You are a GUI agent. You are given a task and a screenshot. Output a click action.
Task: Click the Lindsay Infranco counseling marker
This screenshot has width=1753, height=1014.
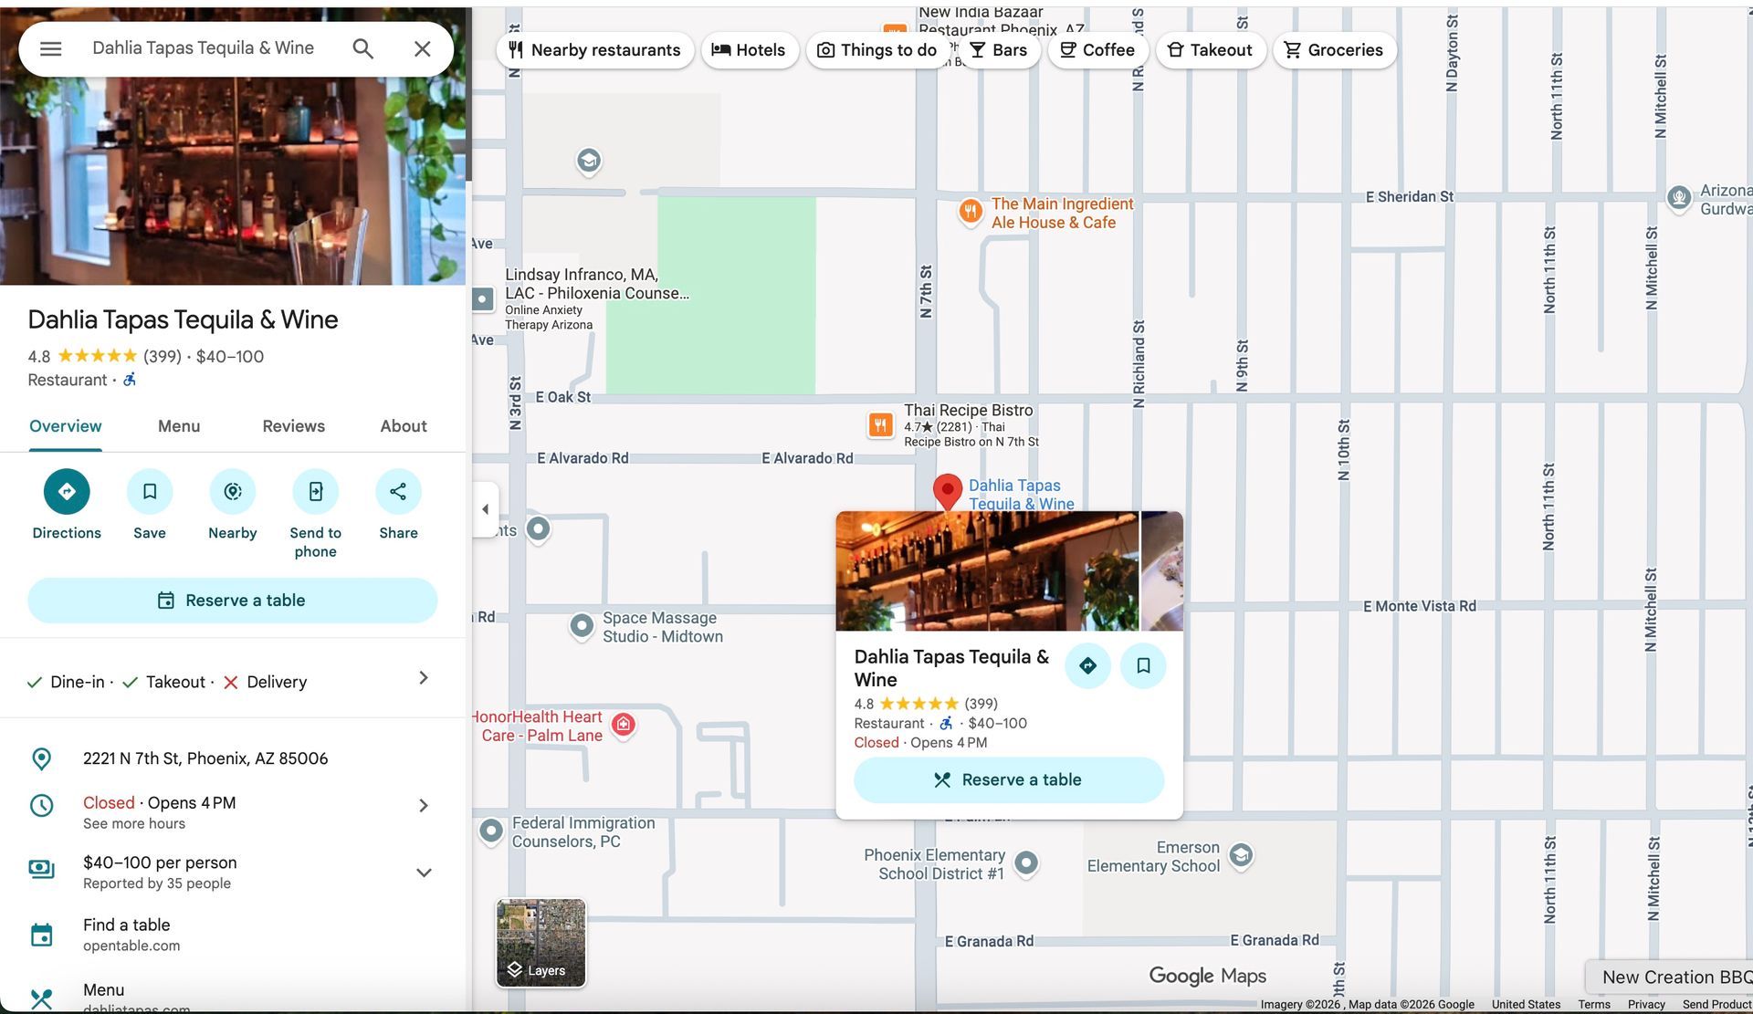coord(483,298)
